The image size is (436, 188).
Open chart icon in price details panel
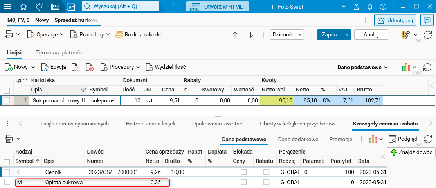click(x=373, y=139)
